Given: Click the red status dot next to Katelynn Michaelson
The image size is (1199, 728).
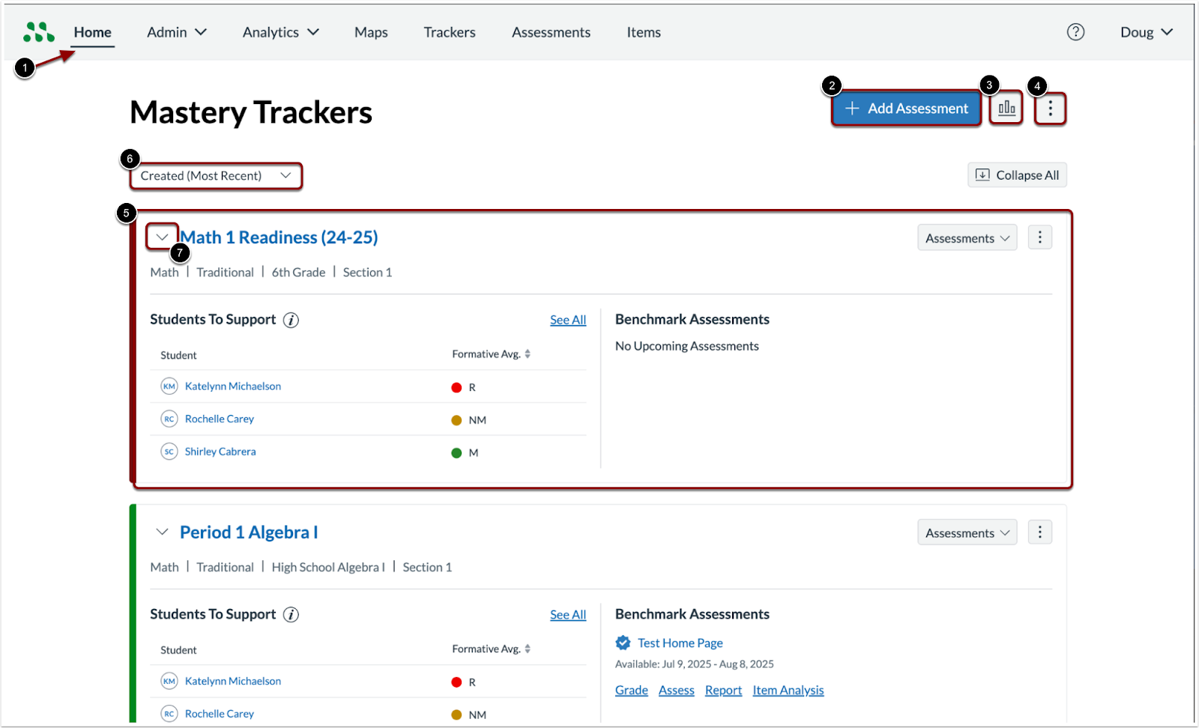Looking at the screenshot, I should [x=456, y=386].
